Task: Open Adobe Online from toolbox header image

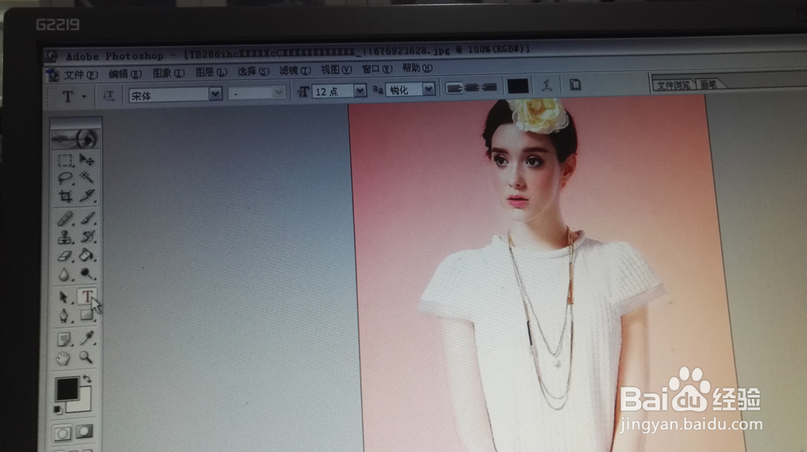Action: (x=75, y=138)
